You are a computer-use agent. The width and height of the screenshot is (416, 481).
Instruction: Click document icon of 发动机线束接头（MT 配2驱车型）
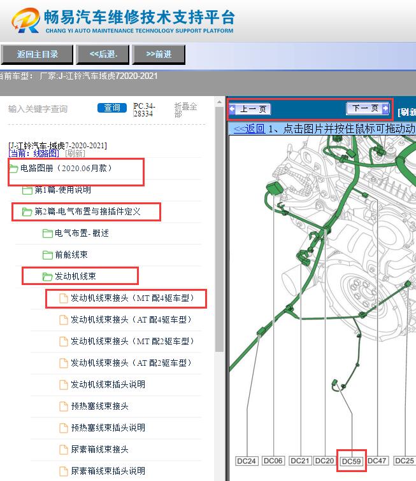[64, 342]
